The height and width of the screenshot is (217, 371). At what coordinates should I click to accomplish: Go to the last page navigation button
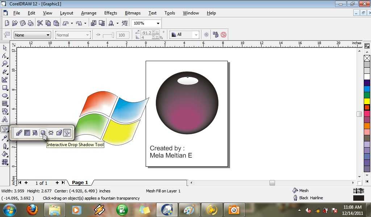(63, 183)
